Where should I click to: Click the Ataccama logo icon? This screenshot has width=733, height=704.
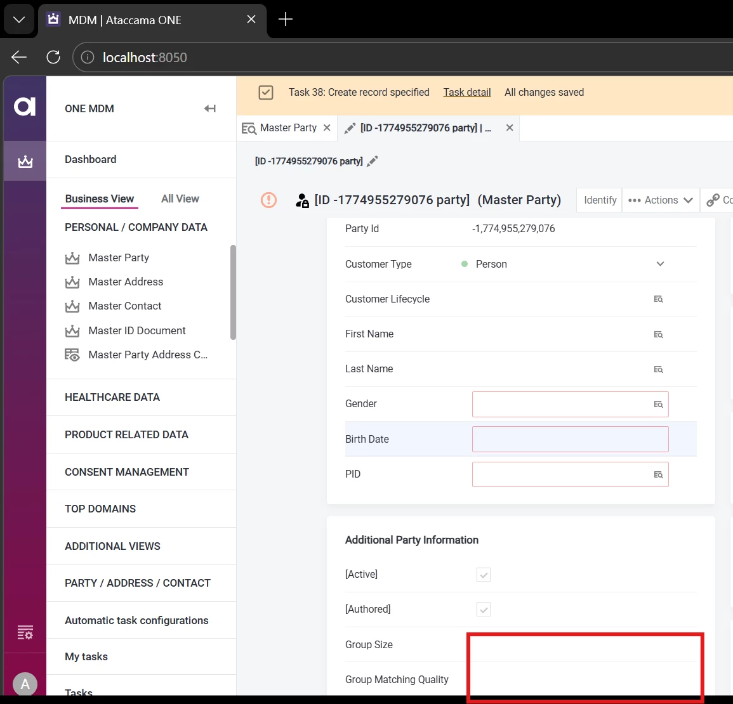[x=25, y=107]
